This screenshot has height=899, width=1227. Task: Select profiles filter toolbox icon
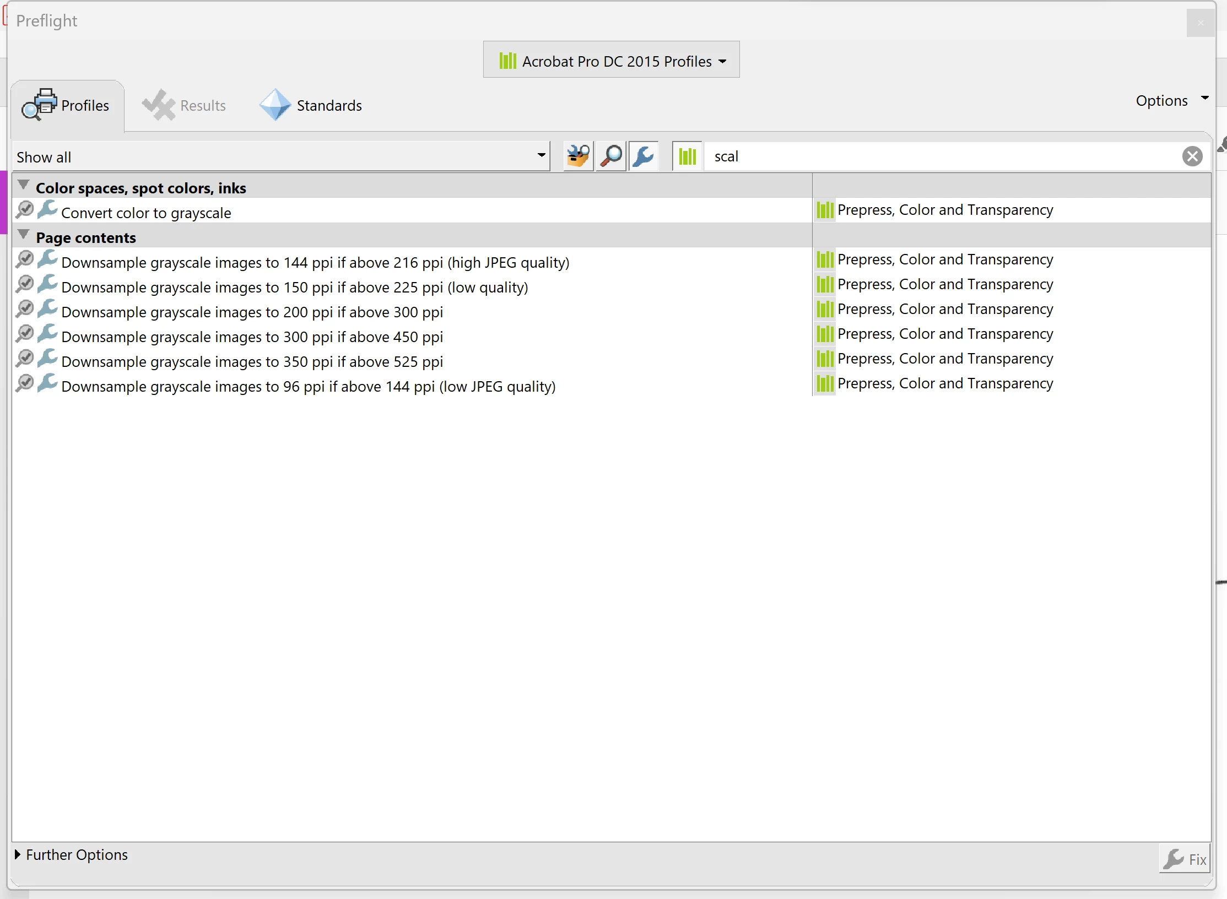tap(578, 156)
